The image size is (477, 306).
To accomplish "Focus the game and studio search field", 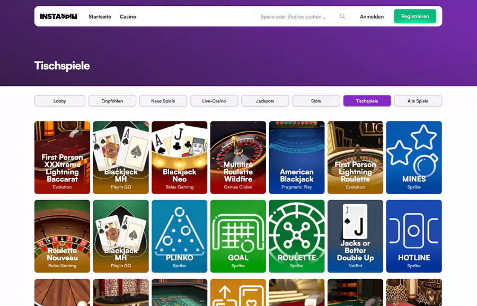I will click(297, 16).
